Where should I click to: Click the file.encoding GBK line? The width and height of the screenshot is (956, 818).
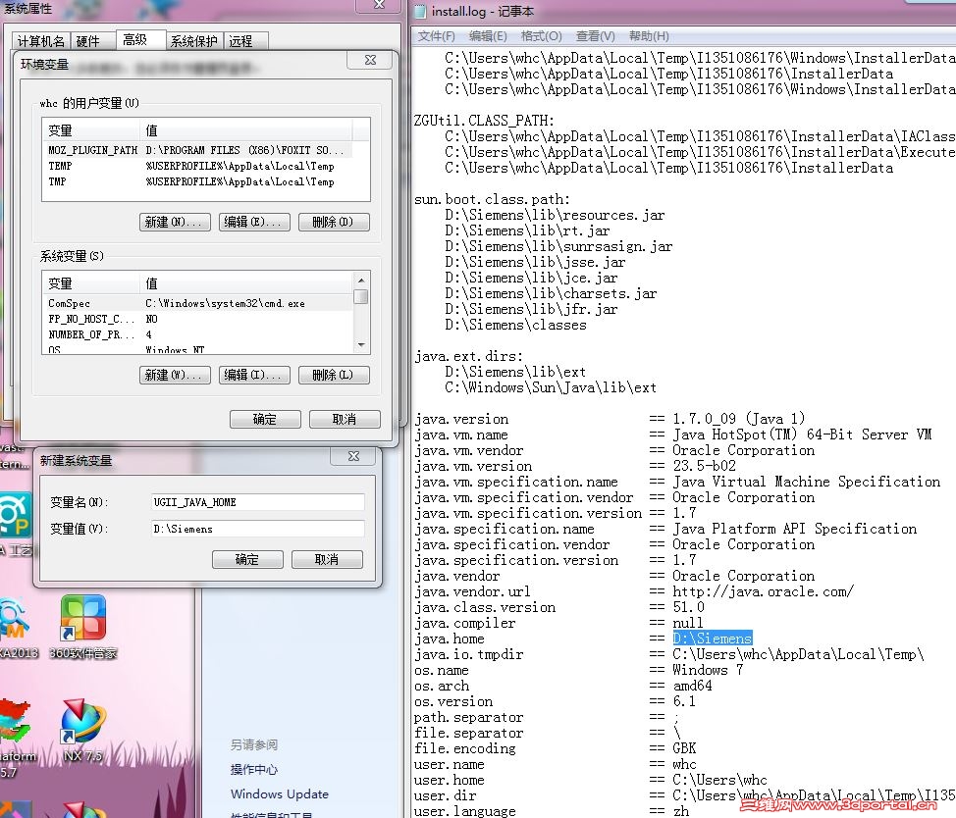tap(555, 748)
